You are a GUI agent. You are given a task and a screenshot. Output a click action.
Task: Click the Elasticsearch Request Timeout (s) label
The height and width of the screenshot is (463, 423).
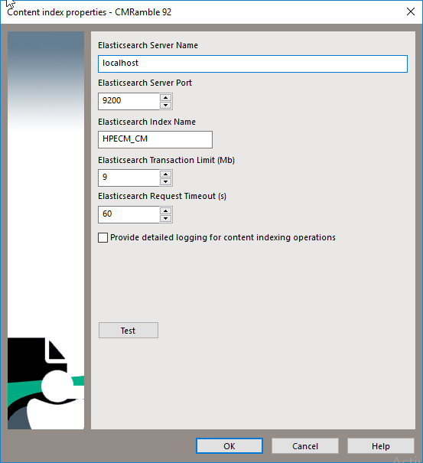coord(162,196)
